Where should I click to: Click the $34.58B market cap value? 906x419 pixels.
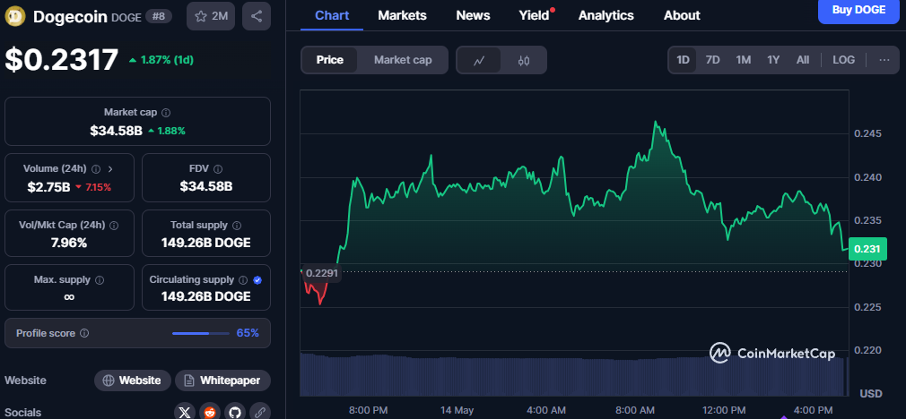116,131
